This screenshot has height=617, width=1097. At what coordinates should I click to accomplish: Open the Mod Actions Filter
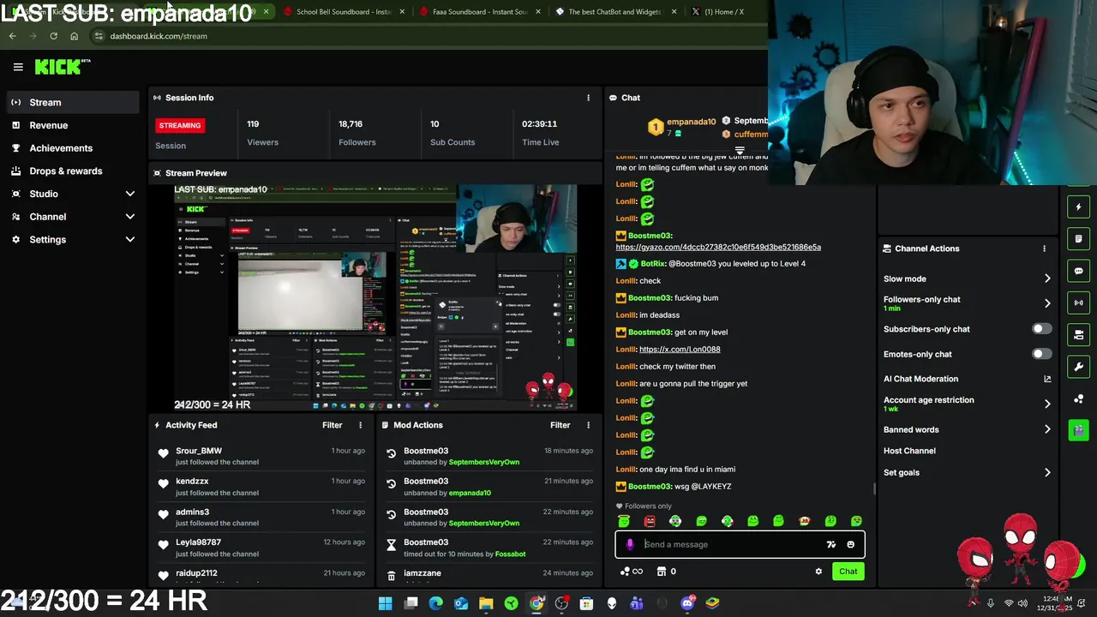point(560,425)
